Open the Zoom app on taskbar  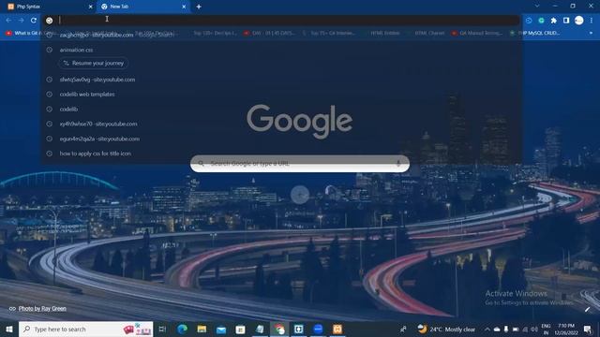318,329
